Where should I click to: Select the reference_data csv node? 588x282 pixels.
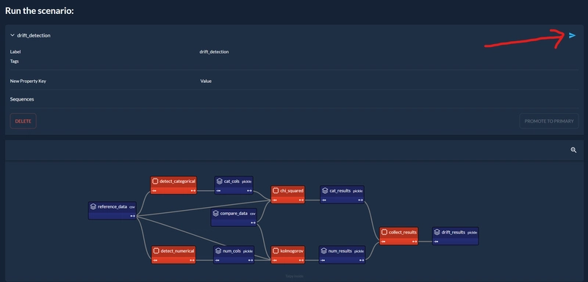tap(112, 211)
